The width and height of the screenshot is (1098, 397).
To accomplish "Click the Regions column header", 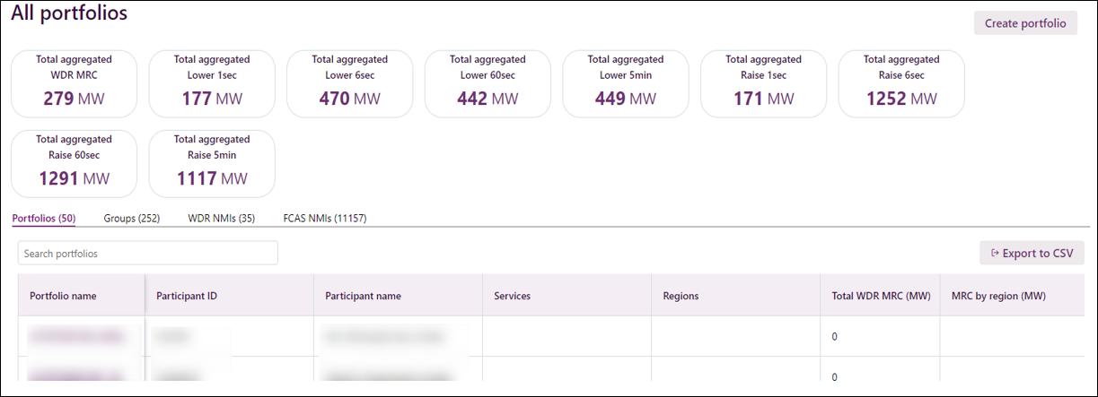I will (681, 296).
